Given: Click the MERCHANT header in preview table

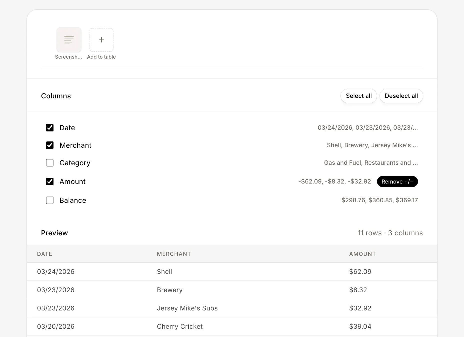Looking at the screenshot, I should (174, 254).
